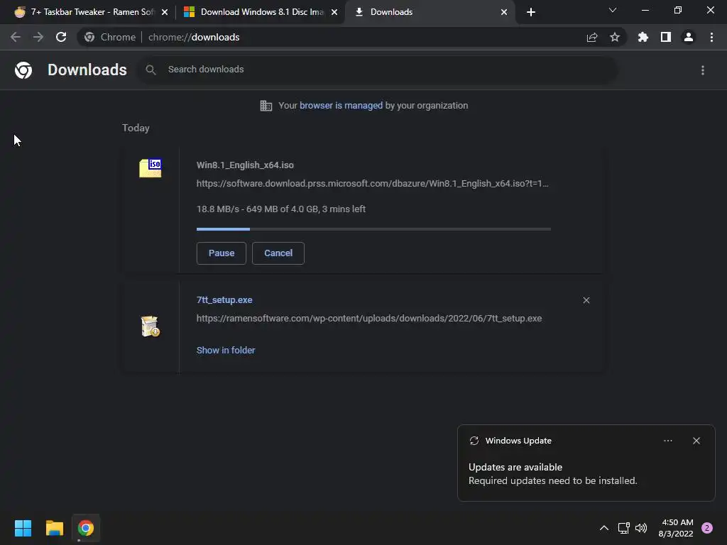
Task: Click the Chrome taskbar icon
Action: [86, 528]
